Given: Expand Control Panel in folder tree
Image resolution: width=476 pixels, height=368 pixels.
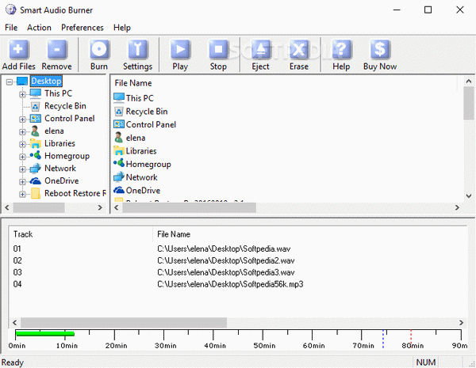Looking at the screenshot, I should pyautogui.click(x=22, y=120).
